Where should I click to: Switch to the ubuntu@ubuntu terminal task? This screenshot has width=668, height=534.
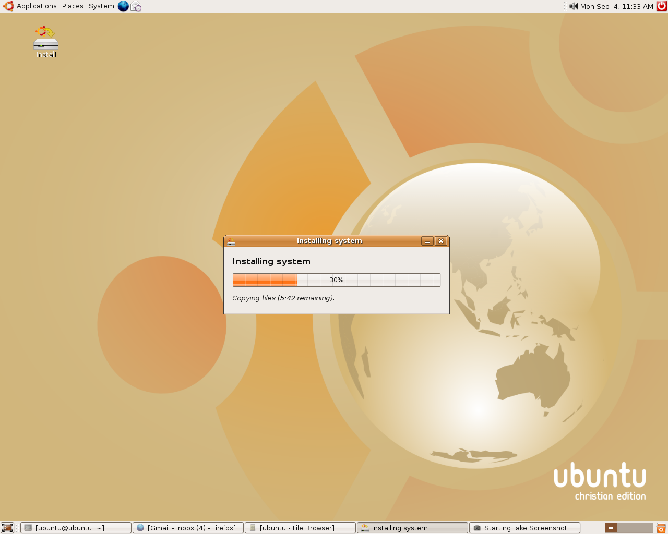coord(76,528)
